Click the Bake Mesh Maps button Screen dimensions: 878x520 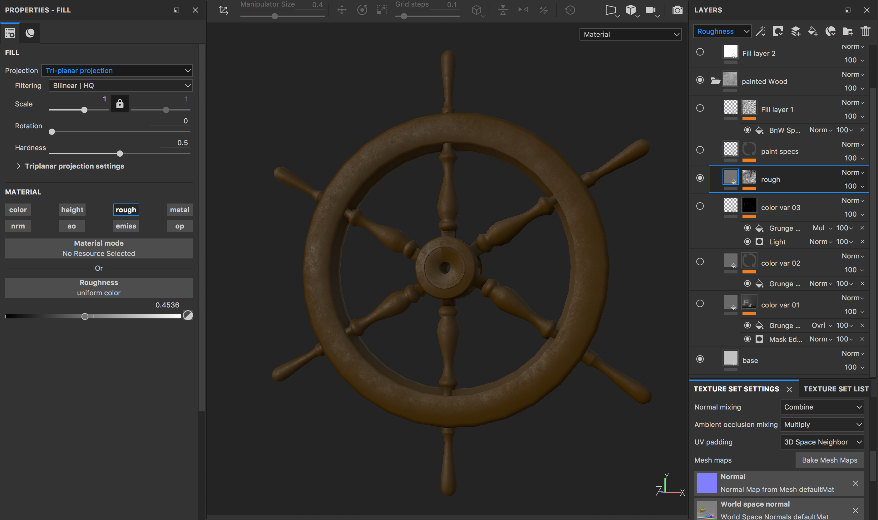click(x=829, y=460)
